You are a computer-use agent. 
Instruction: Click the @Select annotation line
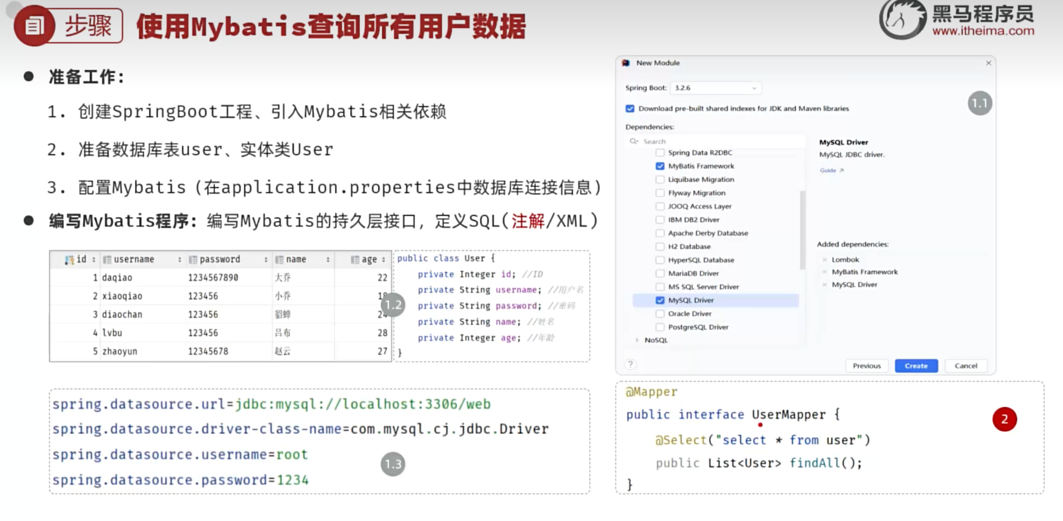[763, 440]
